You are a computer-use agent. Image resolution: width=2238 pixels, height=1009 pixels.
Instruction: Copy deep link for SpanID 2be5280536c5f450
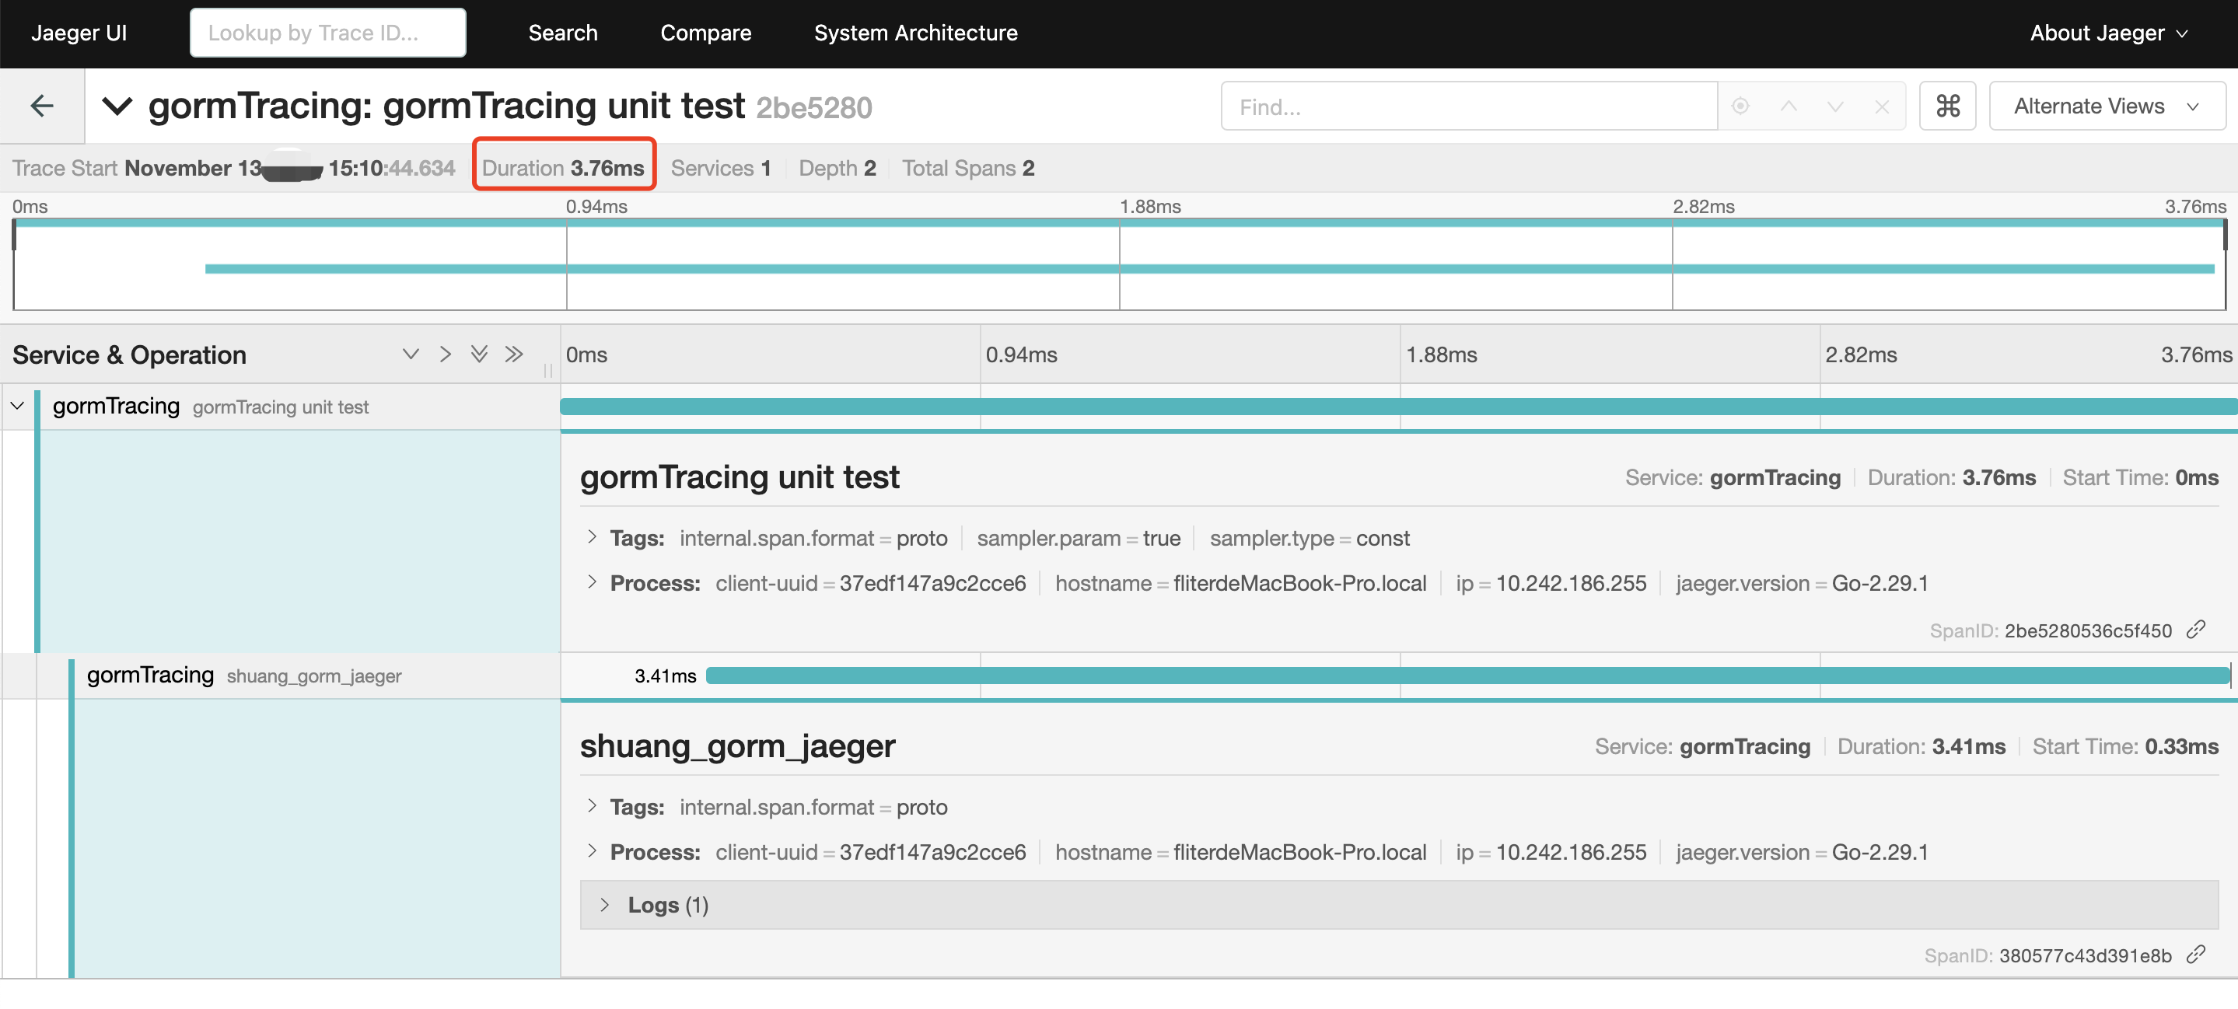[x=2196, y=630]
